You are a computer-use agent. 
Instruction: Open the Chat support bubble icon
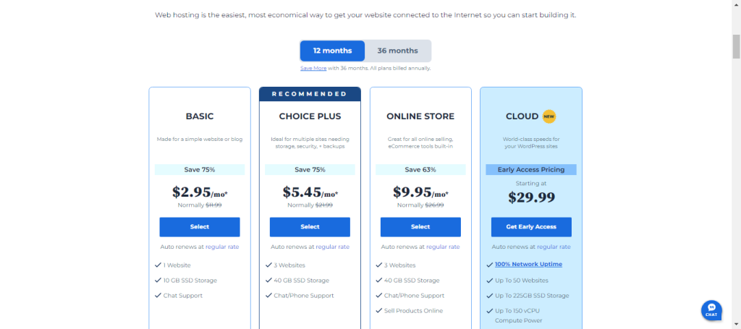(x=711, y=309)
